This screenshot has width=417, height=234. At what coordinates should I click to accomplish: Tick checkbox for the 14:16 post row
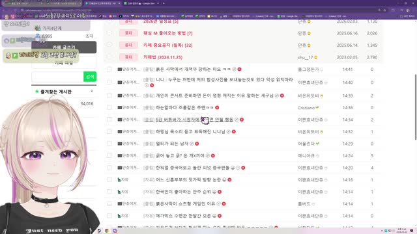click(x=109, y=179)
